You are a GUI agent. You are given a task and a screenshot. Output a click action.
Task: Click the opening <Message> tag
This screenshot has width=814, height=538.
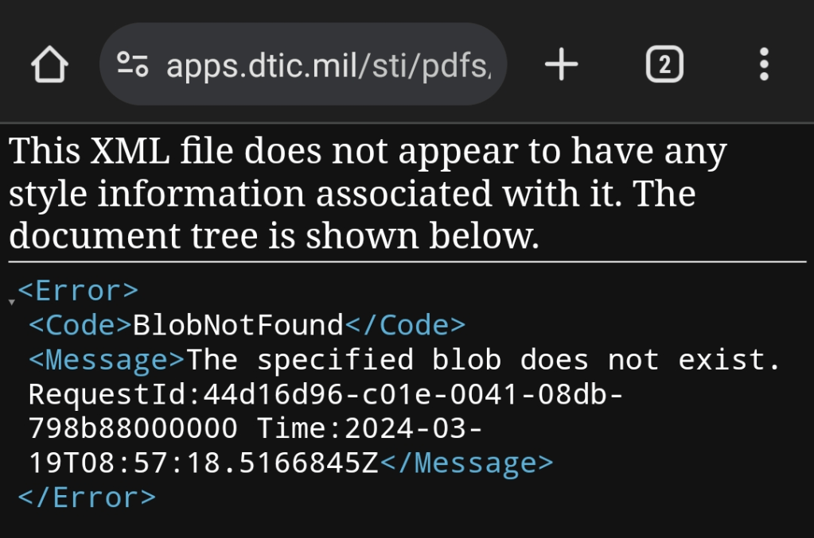[107, 360]
